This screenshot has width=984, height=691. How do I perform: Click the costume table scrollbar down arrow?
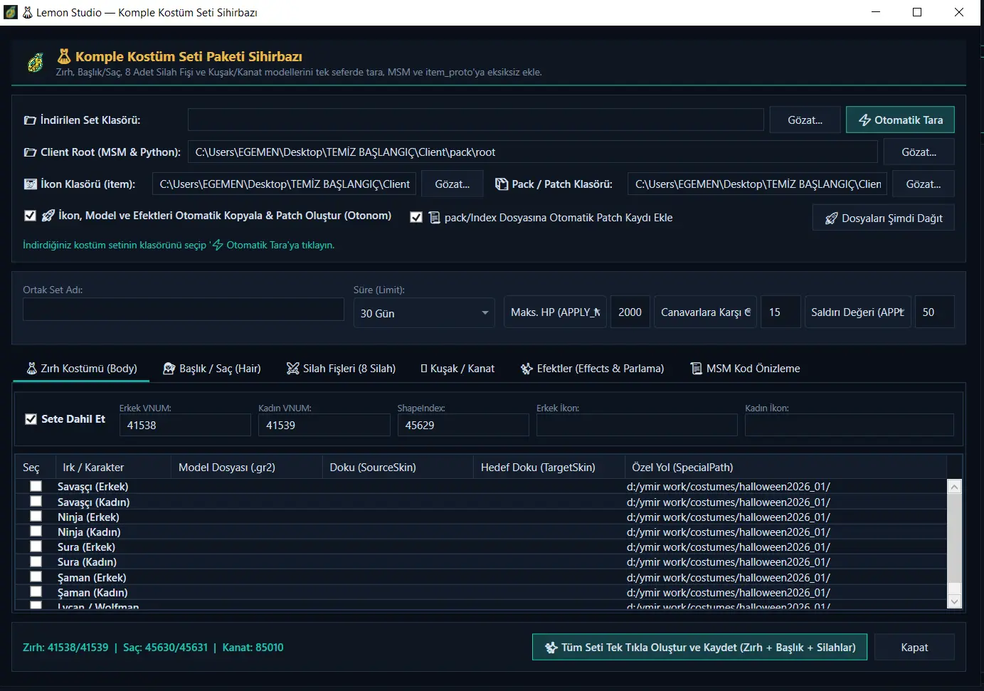pos(955,601)
